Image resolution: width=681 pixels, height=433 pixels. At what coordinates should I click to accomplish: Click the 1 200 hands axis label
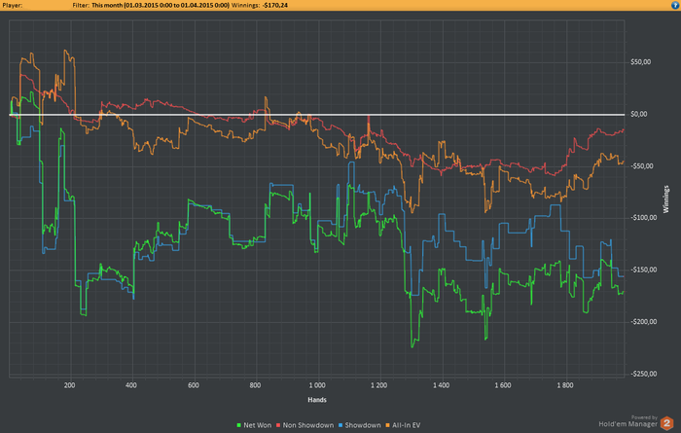coord(379,385)
